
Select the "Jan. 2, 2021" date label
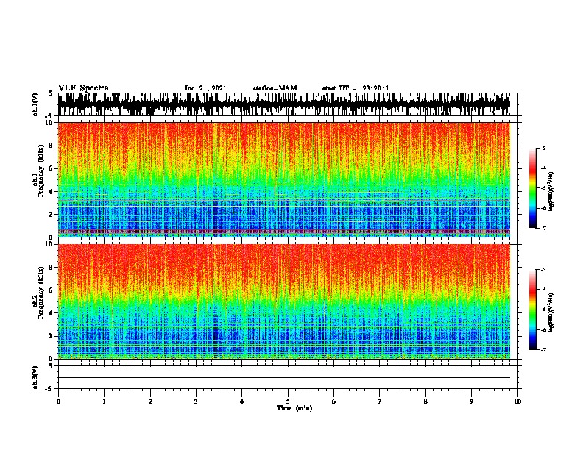(x=205, y=88)
